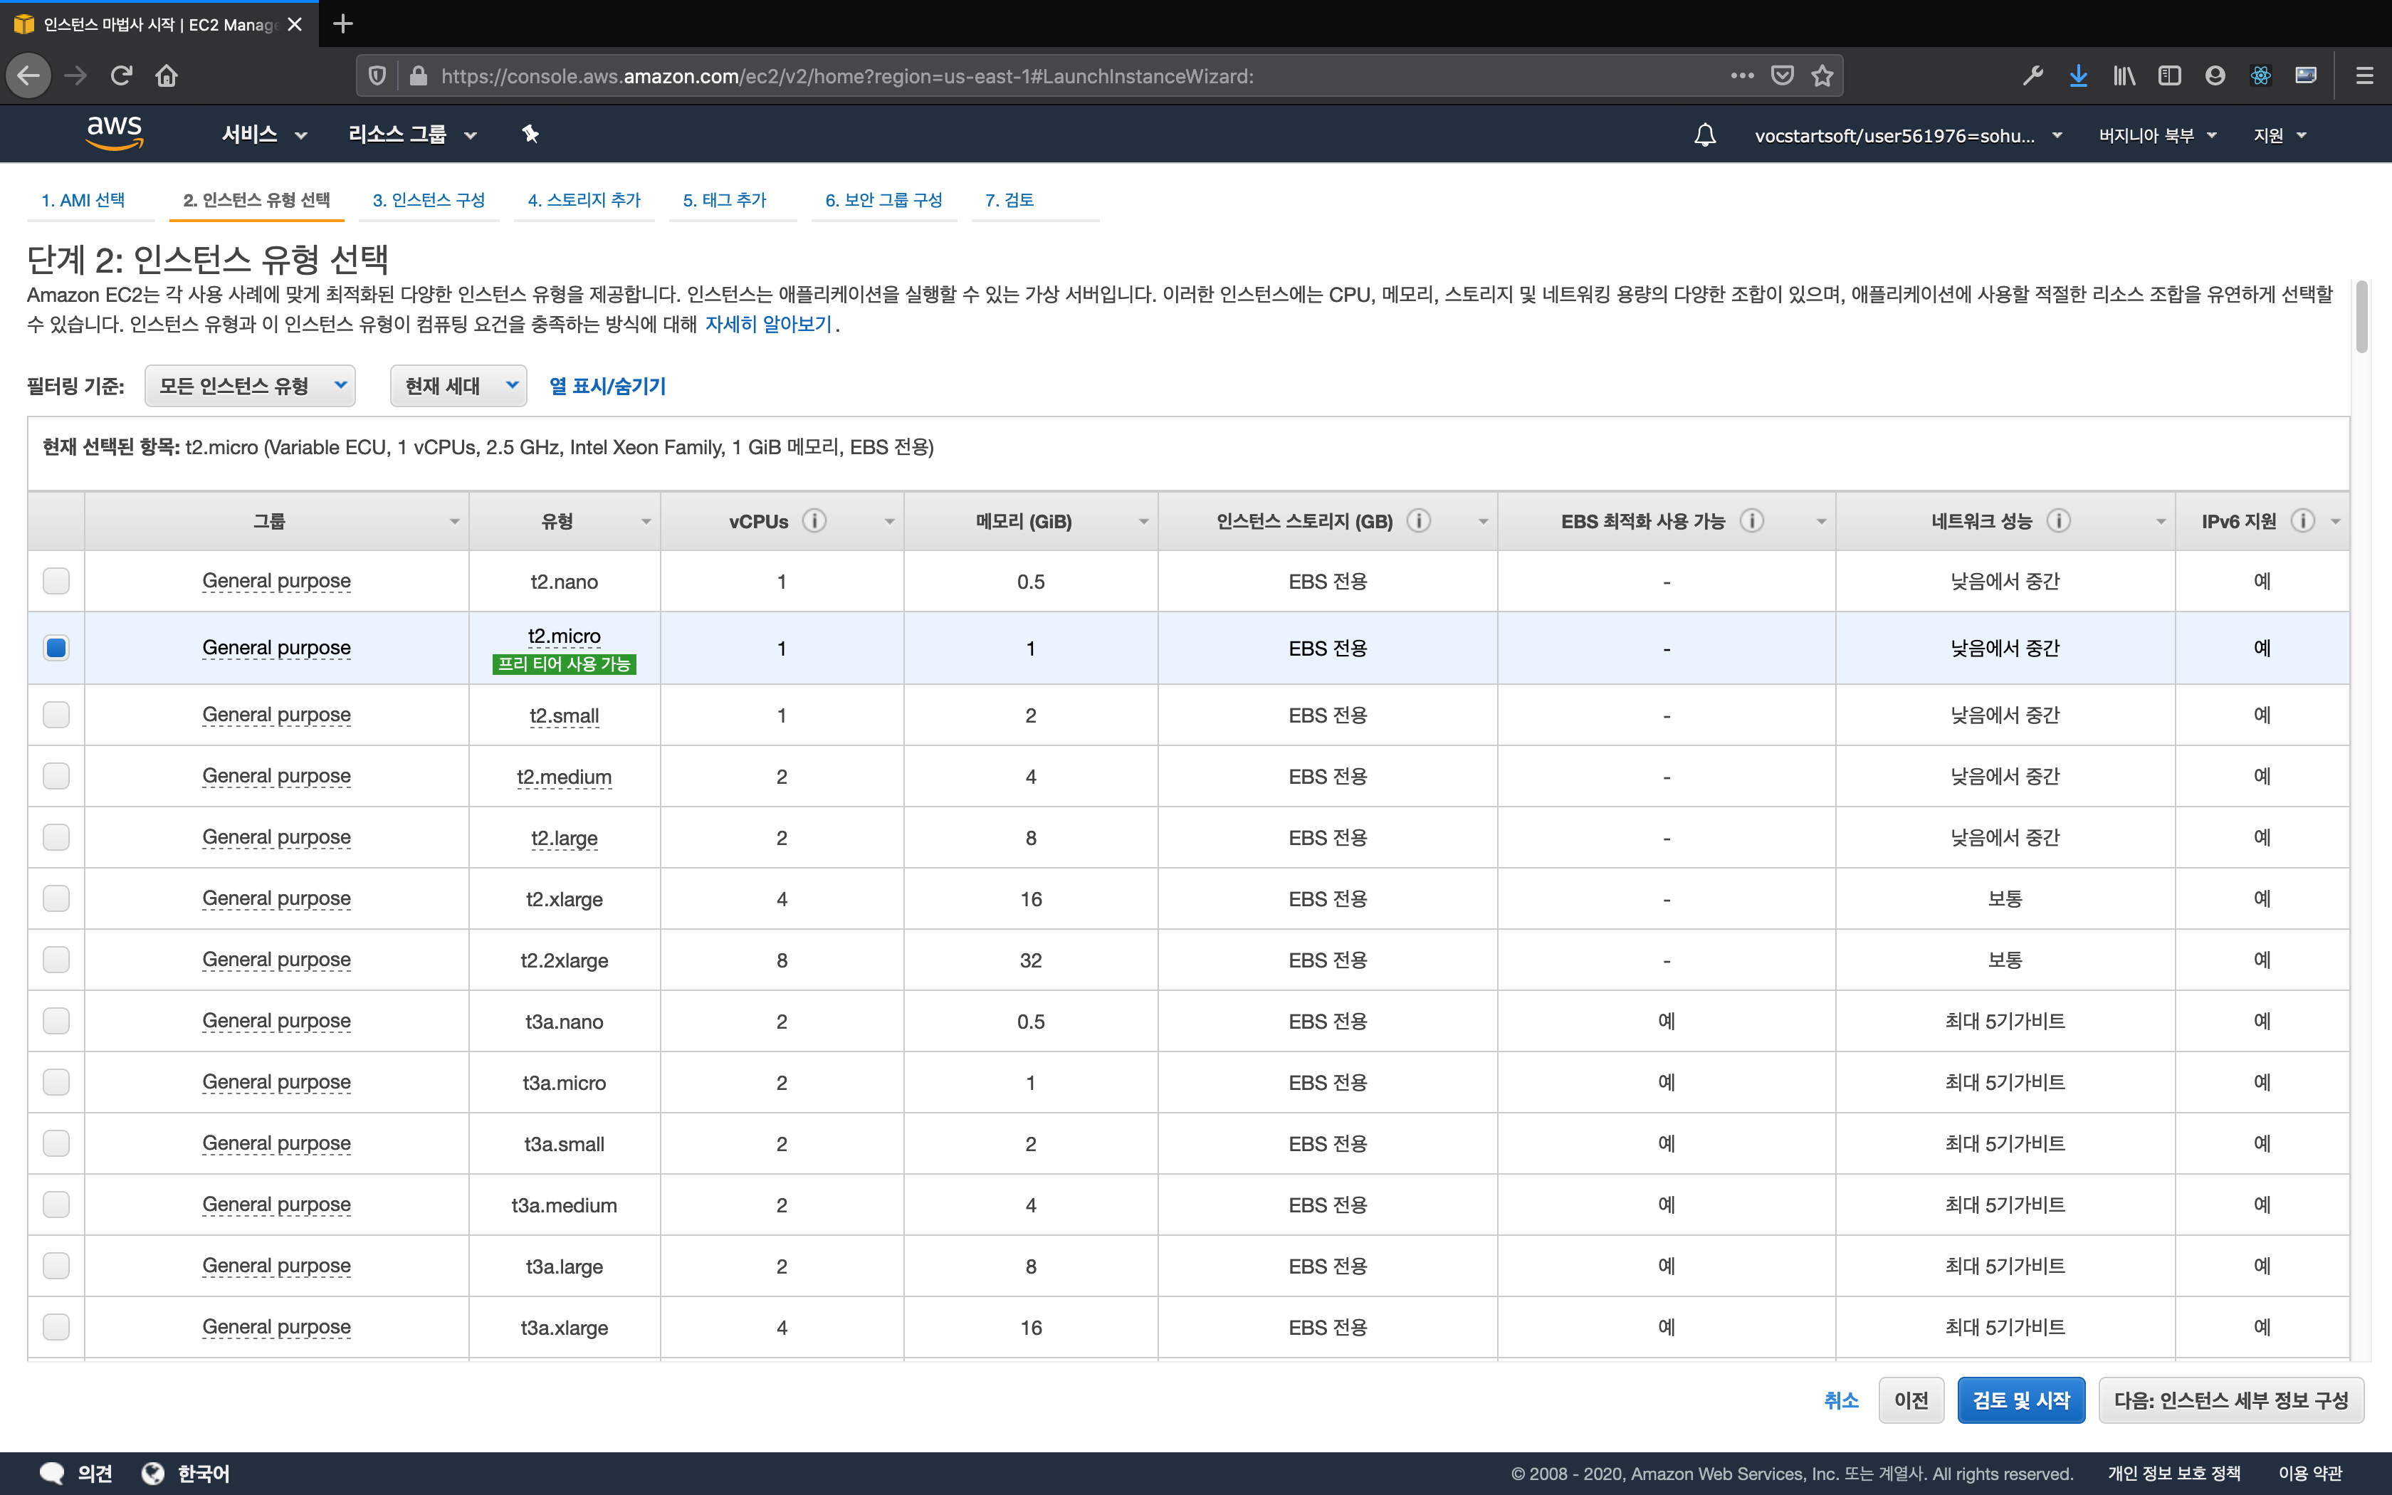This screenshot has width=2392, height=1495.
Task: Check the t3a.micro row checkbox
Action: click(56, 1083)
